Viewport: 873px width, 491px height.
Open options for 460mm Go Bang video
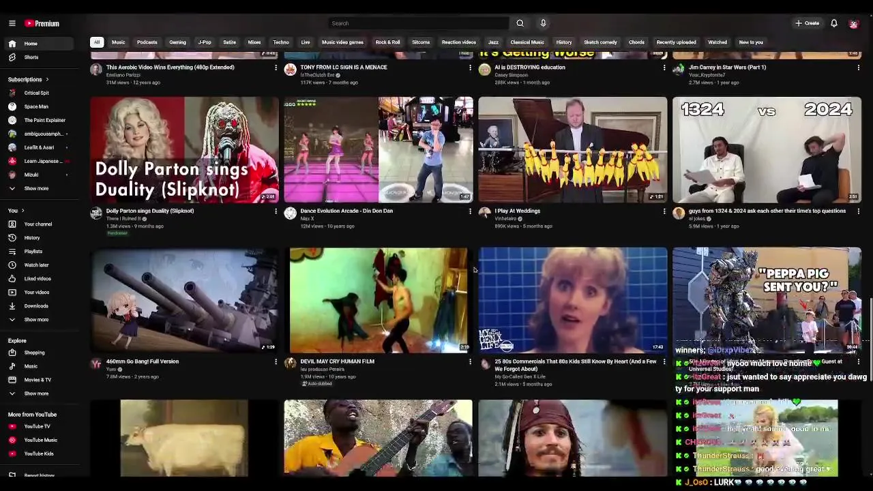pos(276,362)
